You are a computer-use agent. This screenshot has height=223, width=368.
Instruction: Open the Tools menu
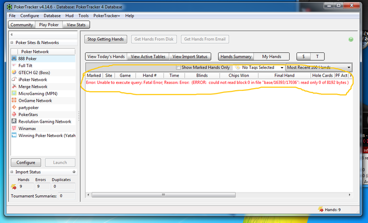click(83, 16)
